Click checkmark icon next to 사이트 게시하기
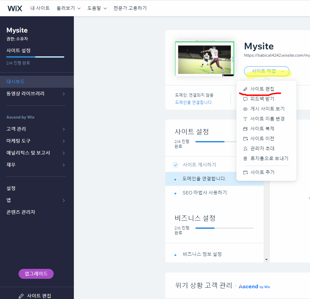 pyautogui.click(x=175, y=165)
